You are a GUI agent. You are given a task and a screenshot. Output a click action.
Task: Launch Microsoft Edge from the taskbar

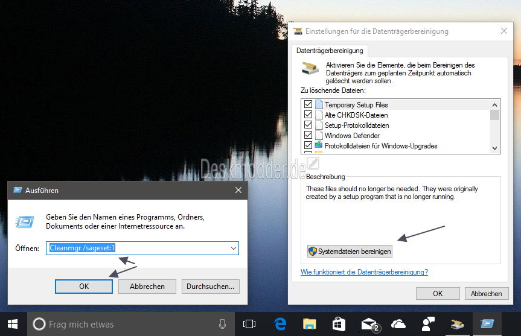click(280, 324)
